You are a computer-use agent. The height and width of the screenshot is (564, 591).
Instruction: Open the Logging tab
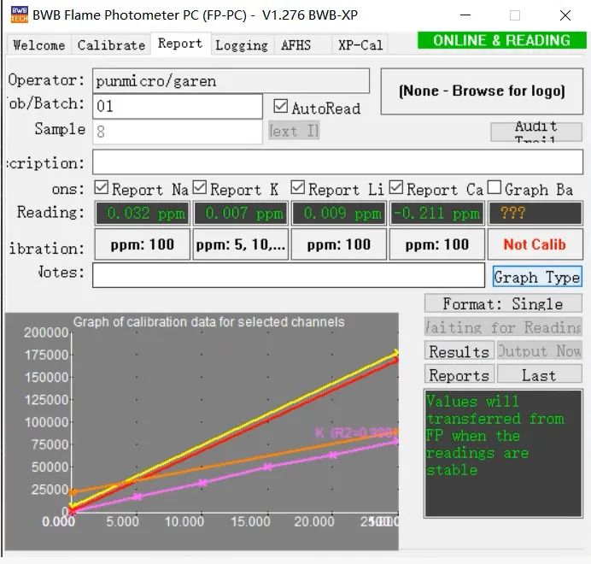click(x=241, y=45)
